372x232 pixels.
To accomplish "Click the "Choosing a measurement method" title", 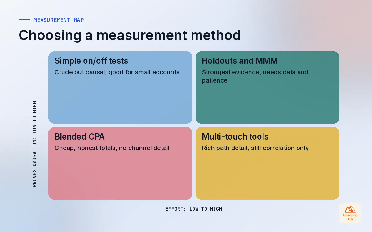I will coord(130,35).
